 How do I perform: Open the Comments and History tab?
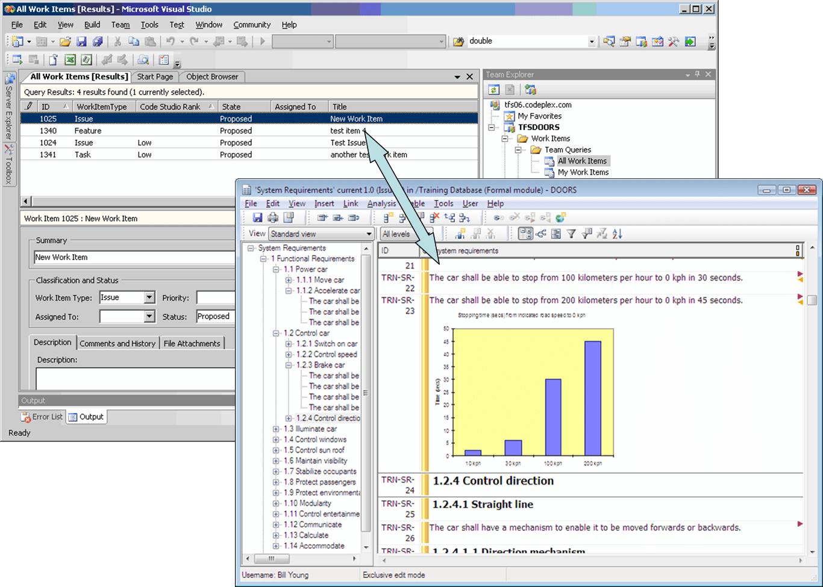(117, 343)
